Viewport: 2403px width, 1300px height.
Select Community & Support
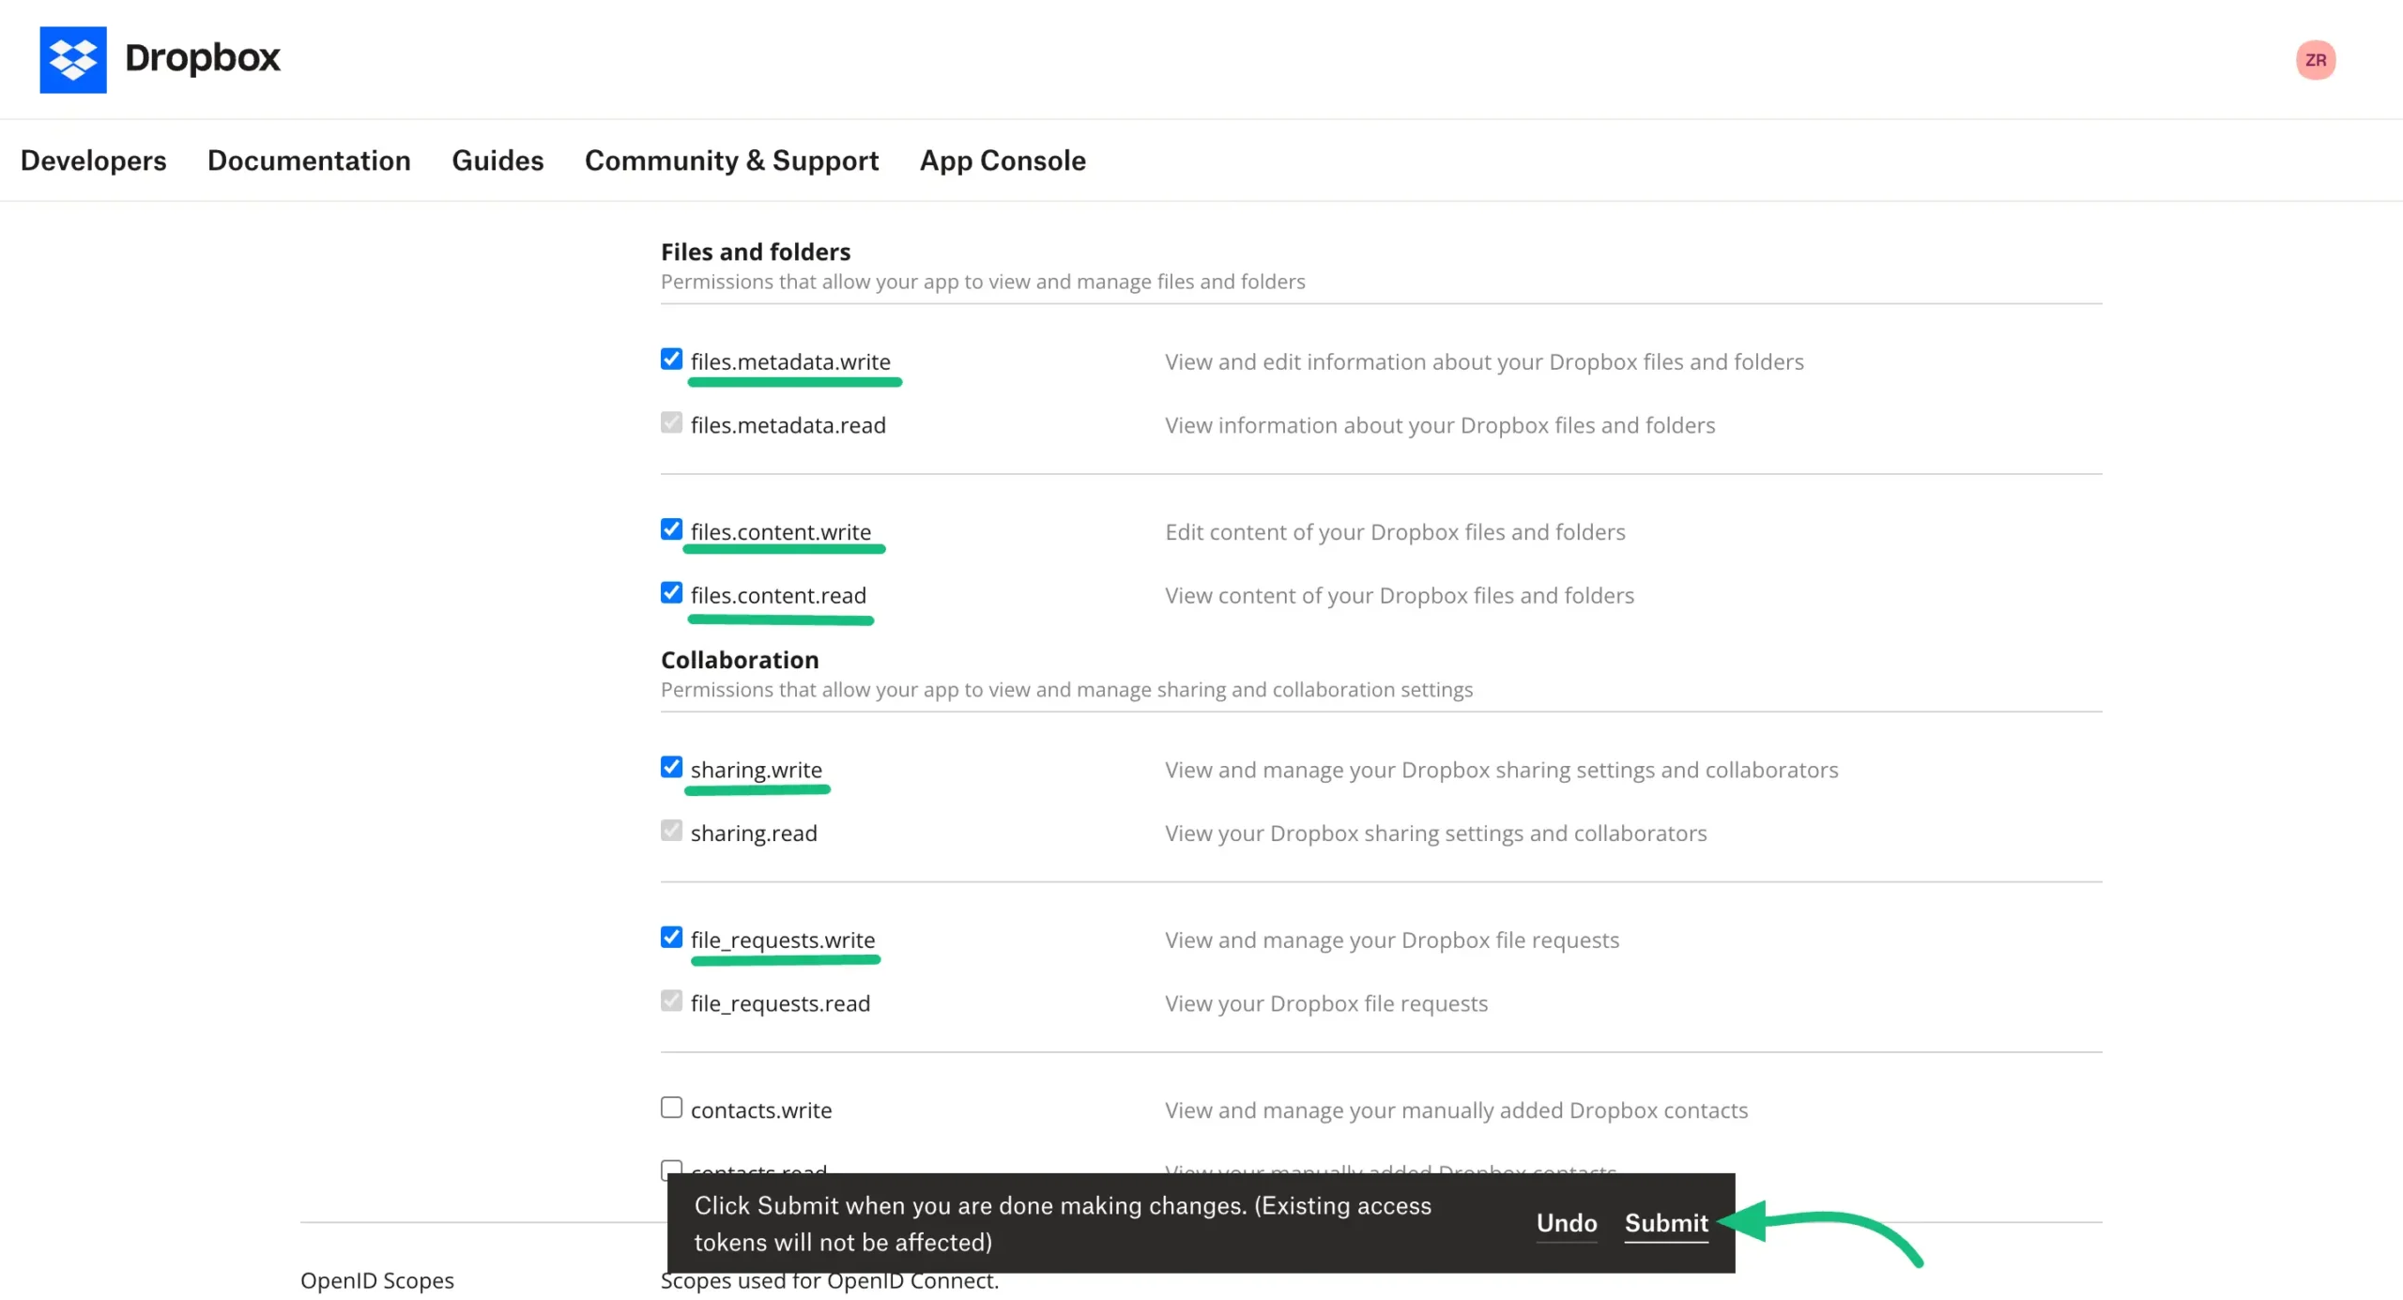[x=731, y=161]
